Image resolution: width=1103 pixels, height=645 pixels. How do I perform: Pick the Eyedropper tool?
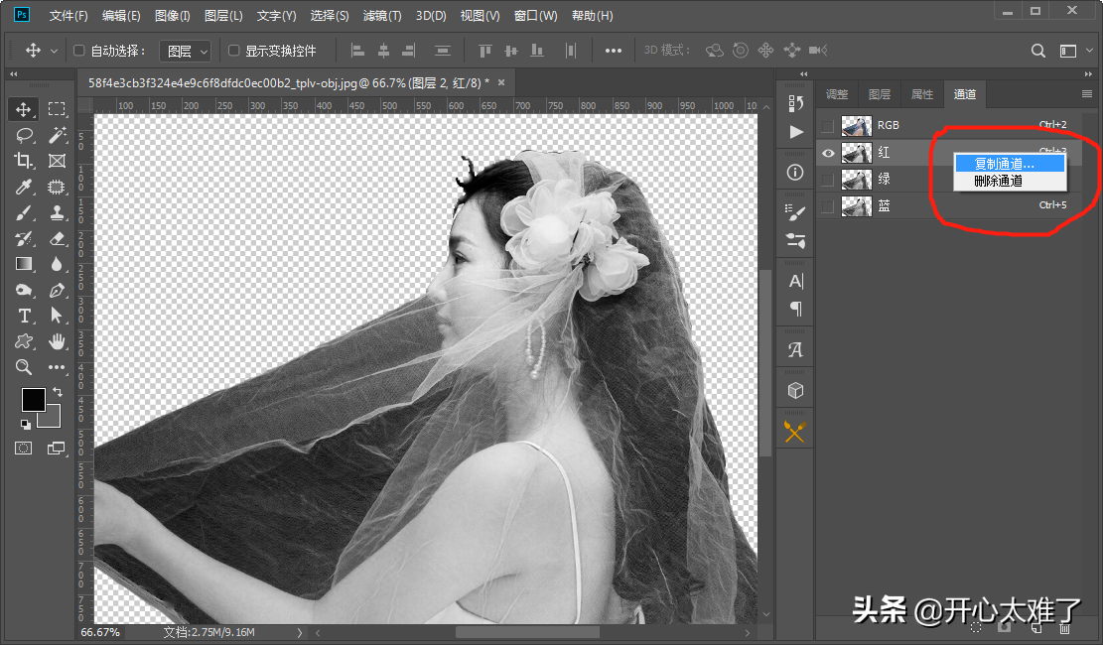coord(24,187)
